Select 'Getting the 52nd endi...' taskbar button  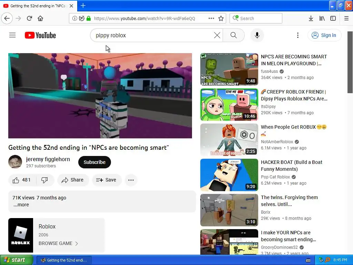[64, 260]
